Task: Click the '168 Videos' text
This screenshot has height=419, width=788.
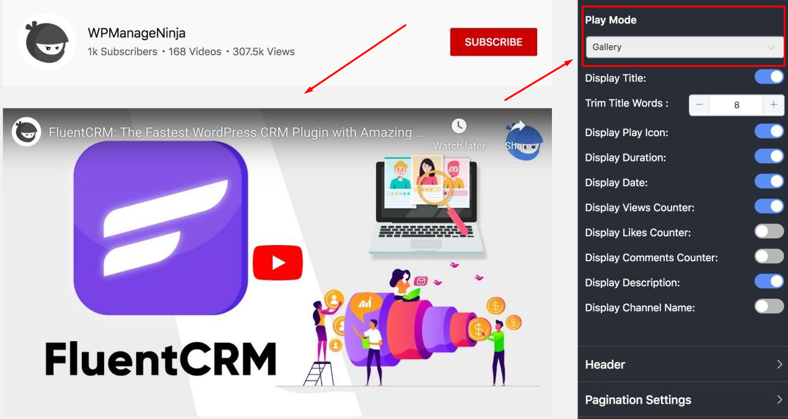Action: 195,52
